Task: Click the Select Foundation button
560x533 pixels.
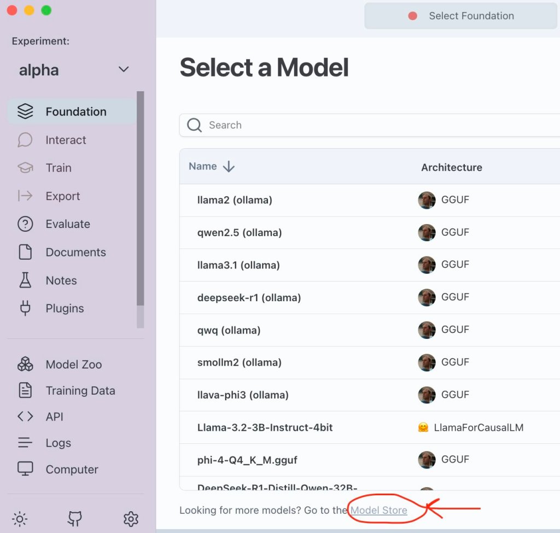Action: [460, 16]
